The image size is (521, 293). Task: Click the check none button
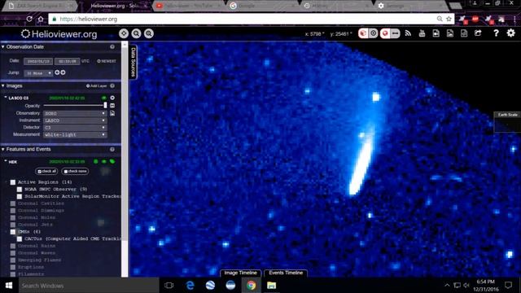click(x=75, y=171)
